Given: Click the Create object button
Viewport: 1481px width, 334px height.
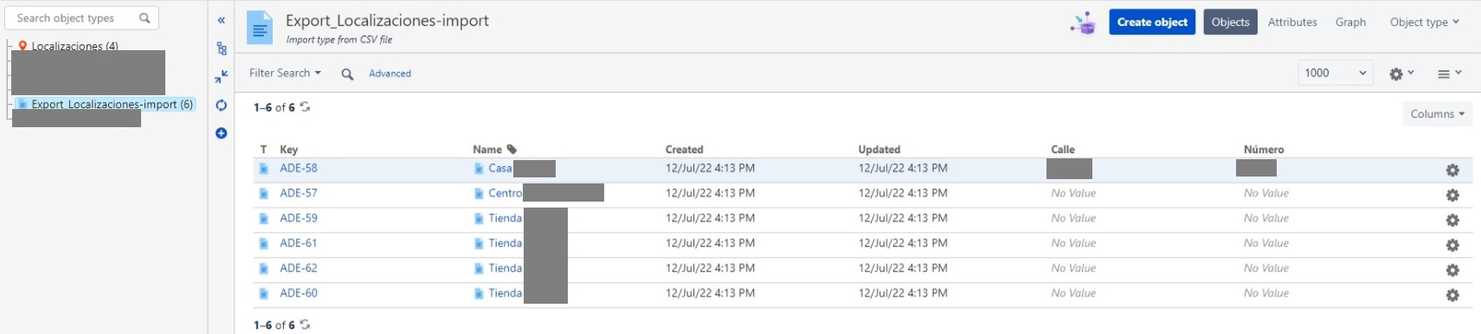Looking at the screenshot, I should 1152,22.
